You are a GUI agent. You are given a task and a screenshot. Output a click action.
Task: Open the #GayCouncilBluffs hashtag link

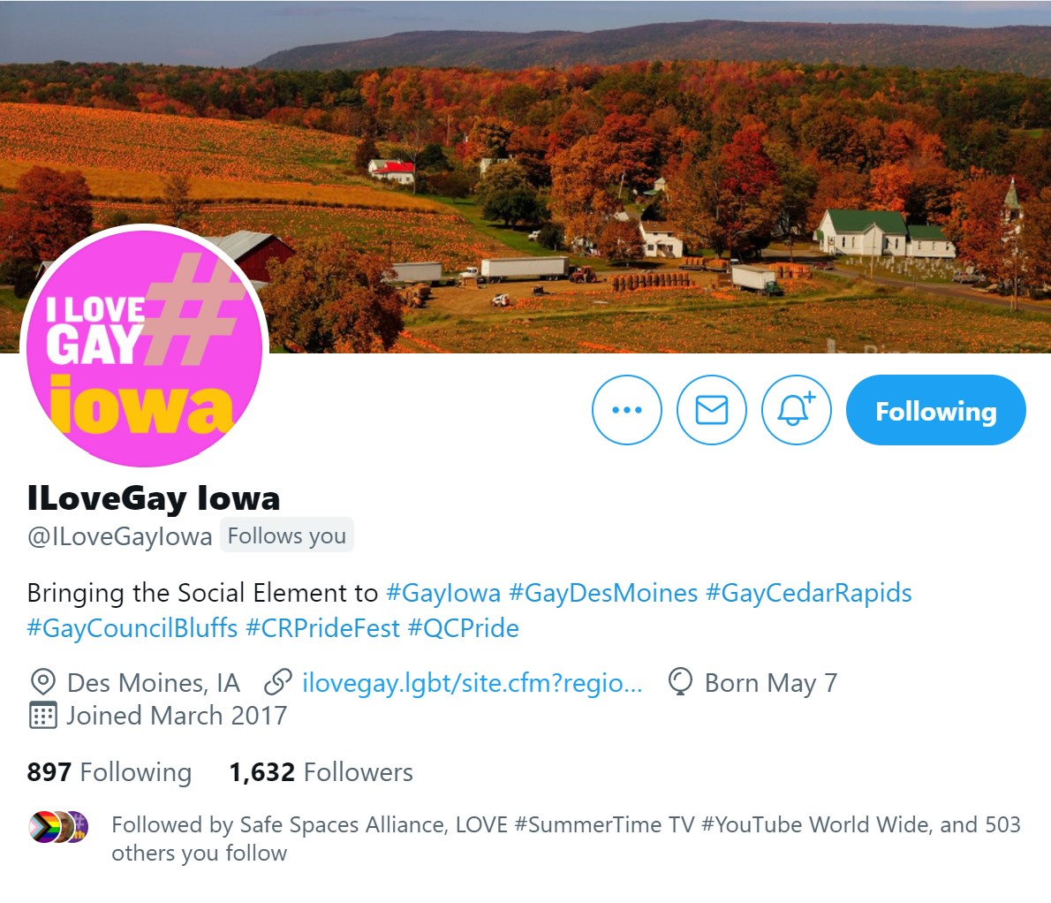pyautogui.click(x=132, y=628)
